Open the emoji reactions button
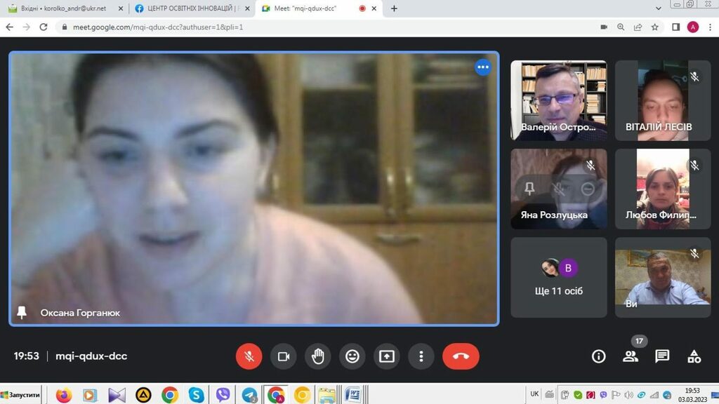Viewport: 719px width, 404px height. point(352,356)
